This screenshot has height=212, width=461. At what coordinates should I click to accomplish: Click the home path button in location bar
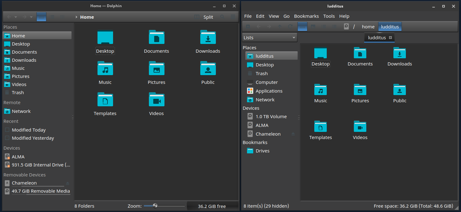point(368,27)
